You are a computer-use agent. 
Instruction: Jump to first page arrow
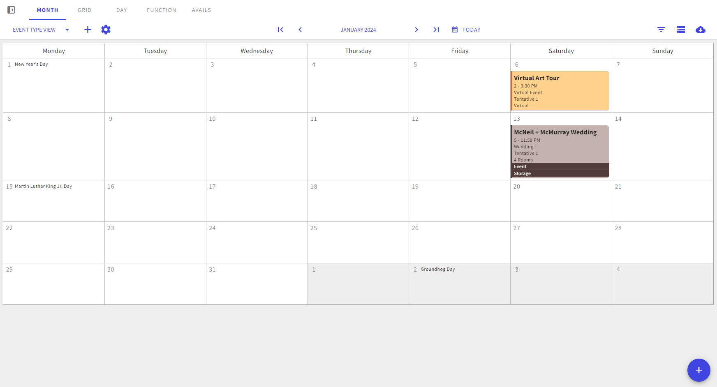280,30
